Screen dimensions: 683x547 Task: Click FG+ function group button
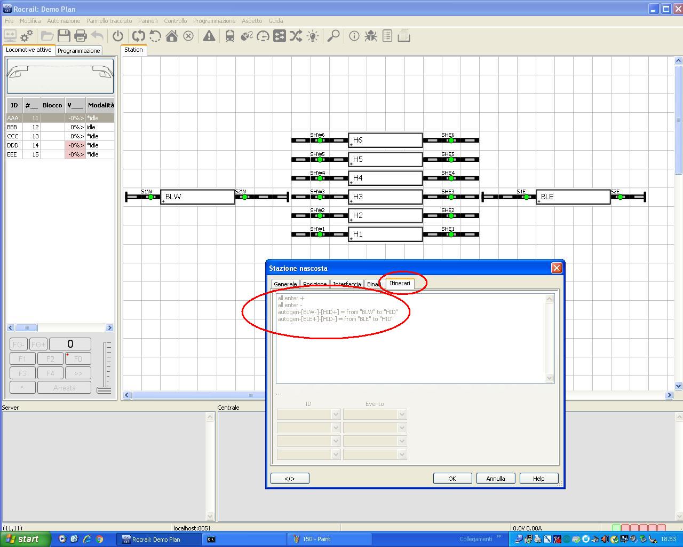point(38,344)
